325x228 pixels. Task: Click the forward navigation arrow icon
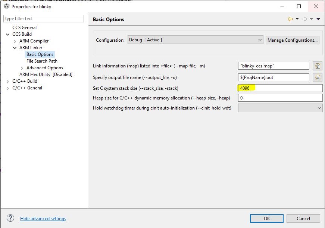(304, 19)
